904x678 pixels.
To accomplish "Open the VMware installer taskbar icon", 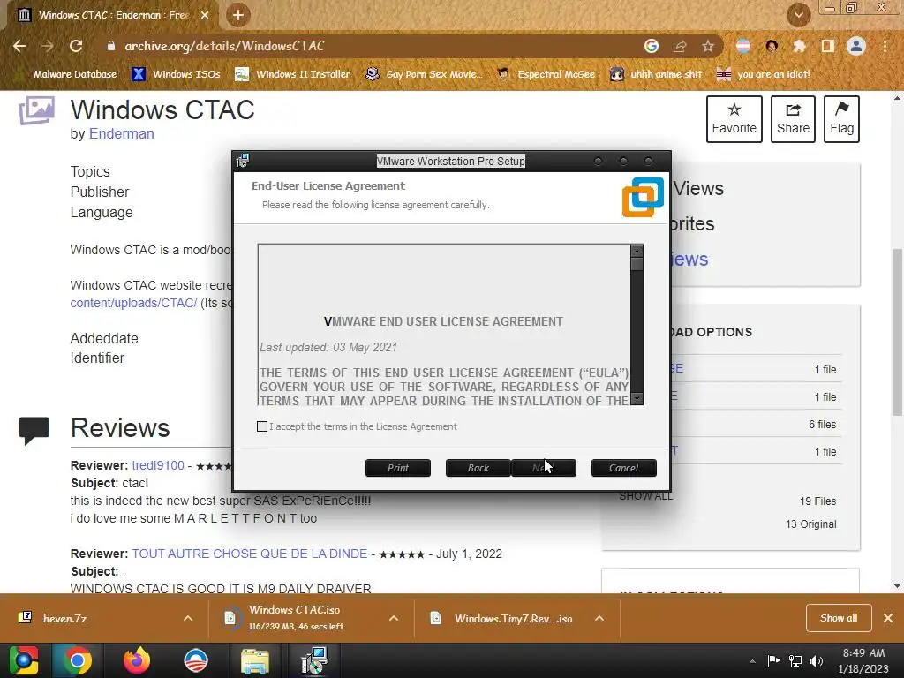I will point(314,660).
